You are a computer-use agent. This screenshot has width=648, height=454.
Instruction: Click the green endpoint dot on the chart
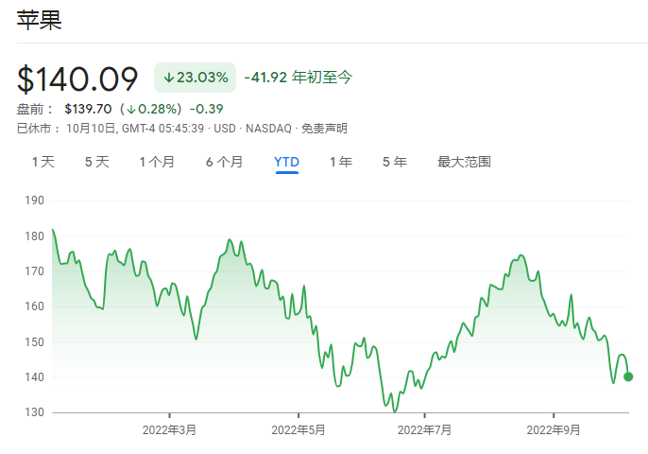click(628, 376)
